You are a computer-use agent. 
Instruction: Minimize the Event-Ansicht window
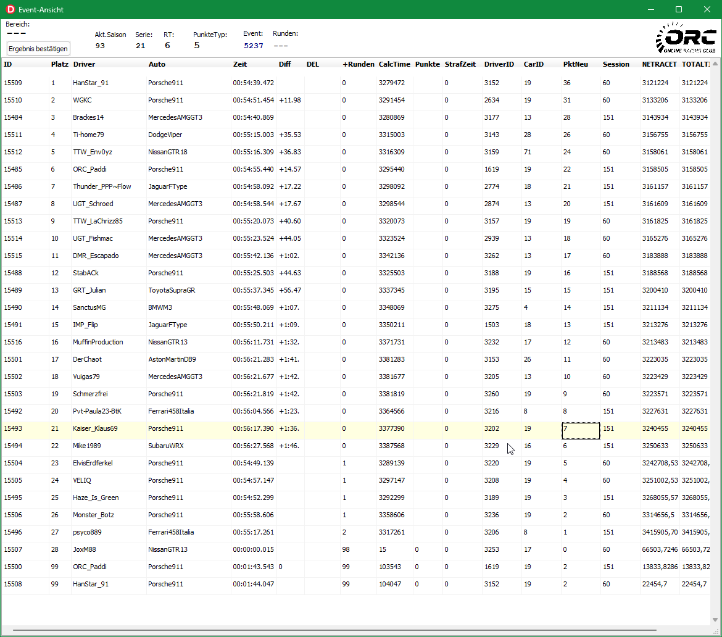click(x=650, y=10)
